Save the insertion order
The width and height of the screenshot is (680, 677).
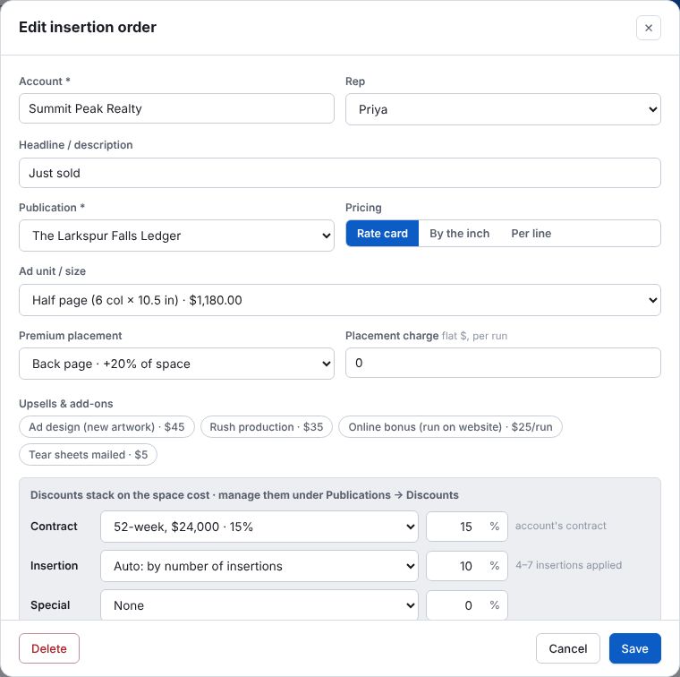tap(635, 648)
